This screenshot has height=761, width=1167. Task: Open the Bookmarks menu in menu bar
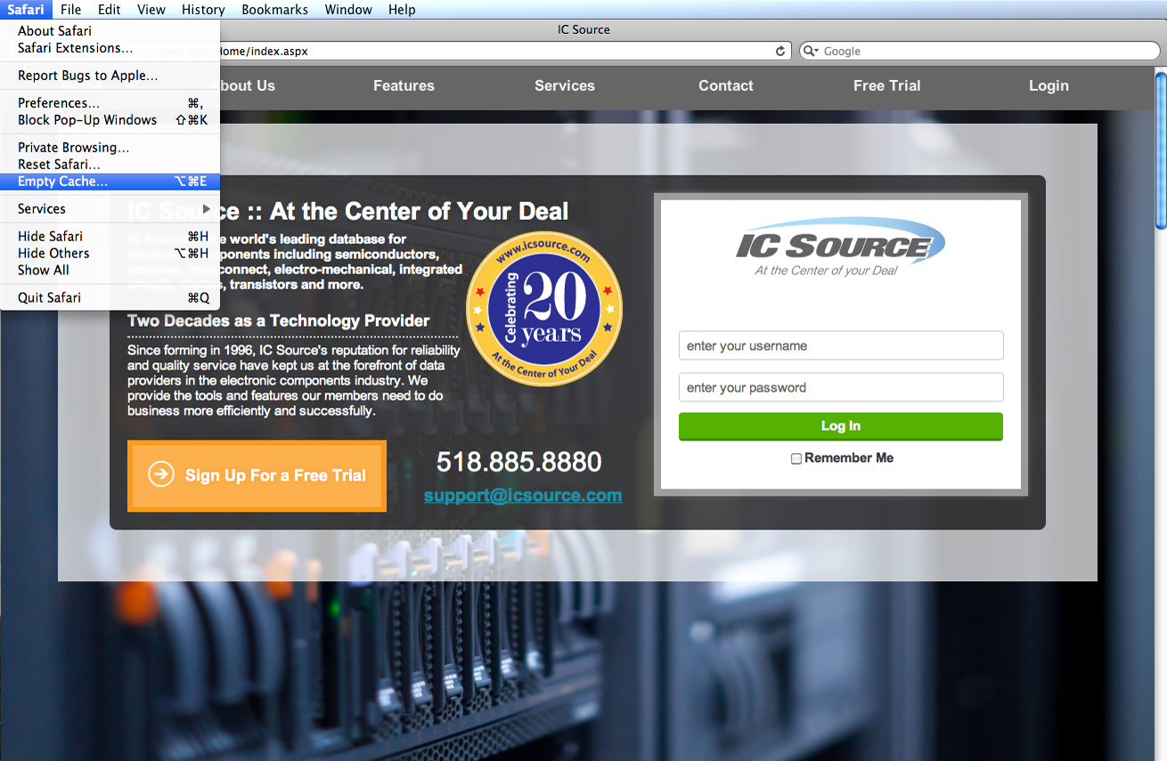pos(274,10)
